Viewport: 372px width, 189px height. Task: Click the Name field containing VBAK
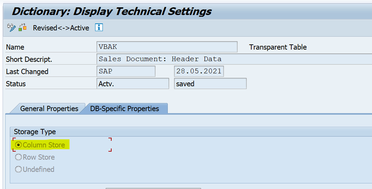coord(166,47)
